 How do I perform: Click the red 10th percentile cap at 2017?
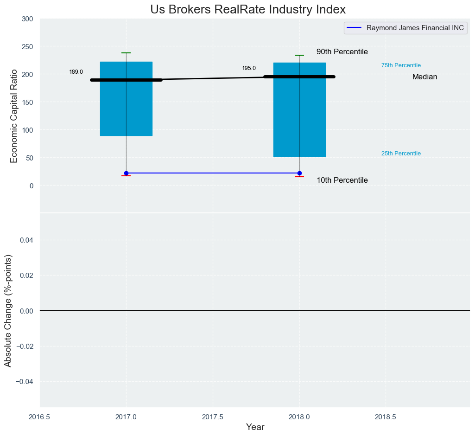click(x=126, y=176)
